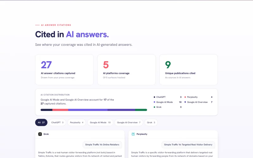Filter citations by ChatGPT tab

point(58,123)
